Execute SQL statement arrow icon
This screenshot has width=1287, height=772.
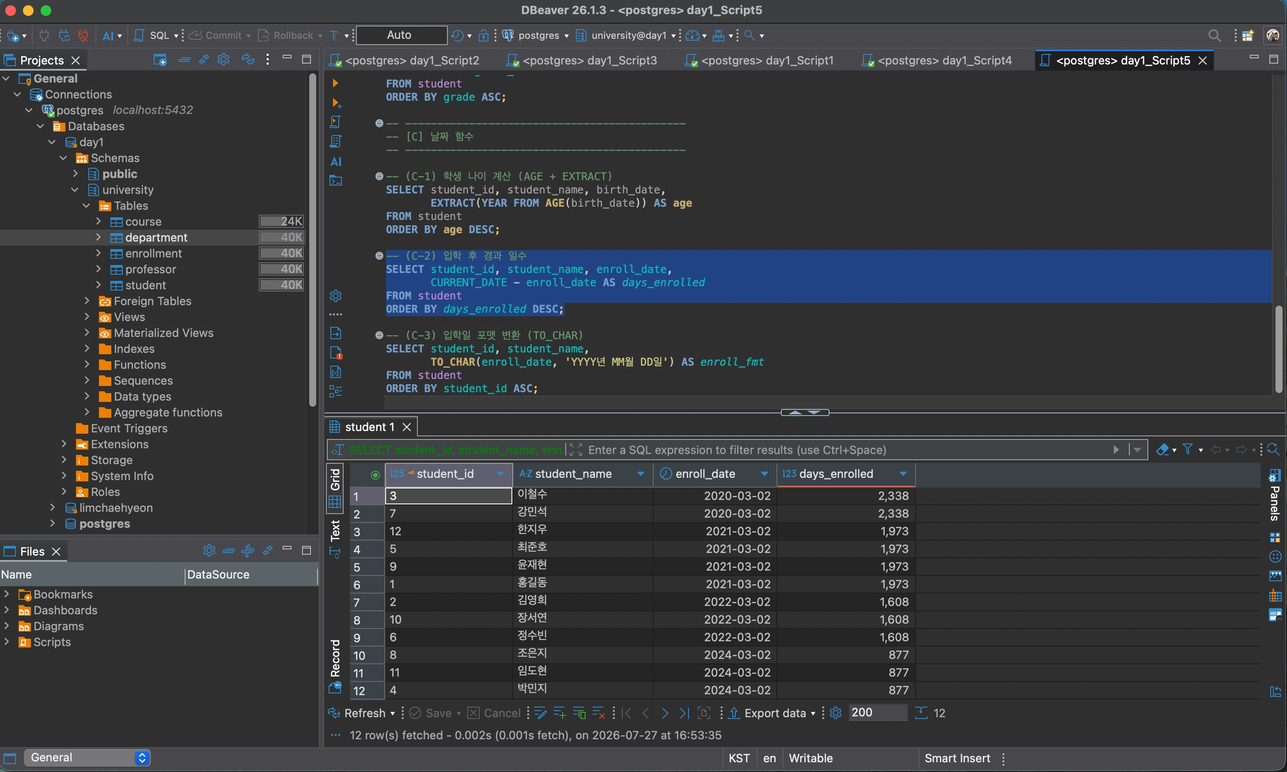point(336,83)
